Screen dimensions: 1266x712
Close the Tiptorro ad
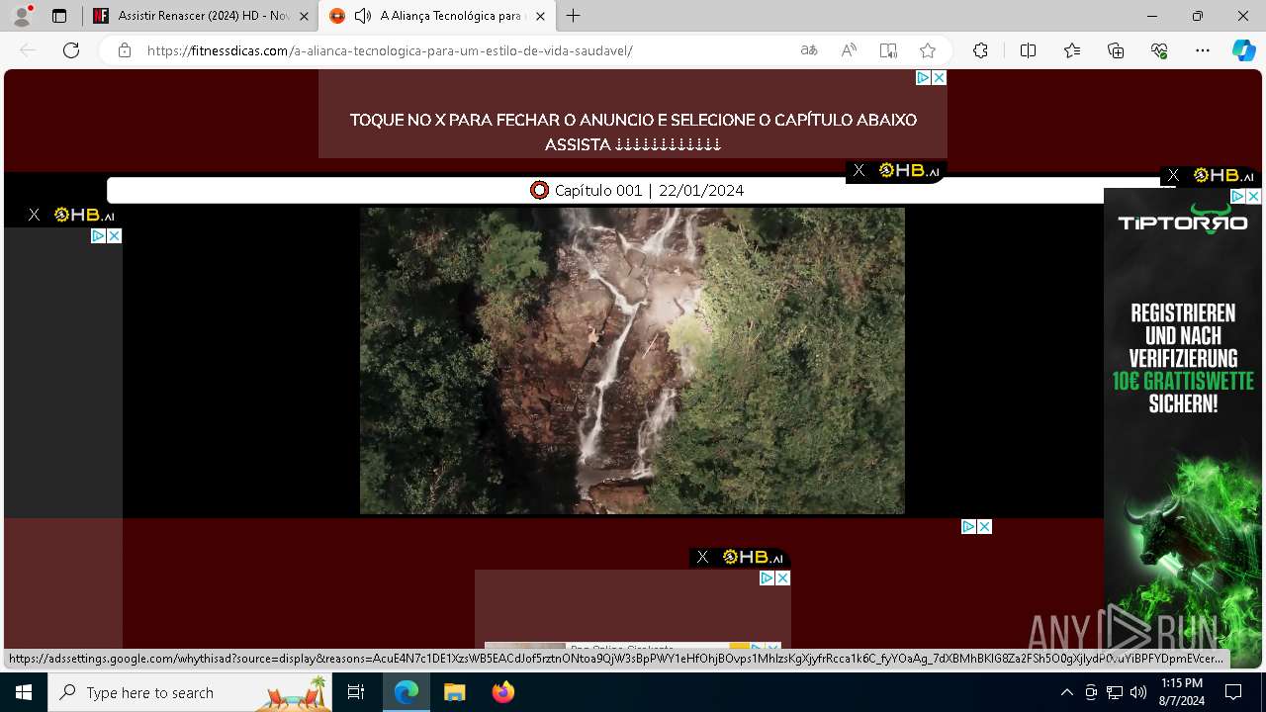(x=1254, y=197)
